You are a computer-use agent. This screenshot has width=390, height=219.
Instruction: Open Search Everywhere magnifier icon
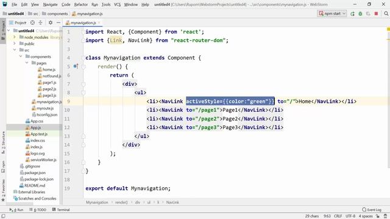coord(386,13)
